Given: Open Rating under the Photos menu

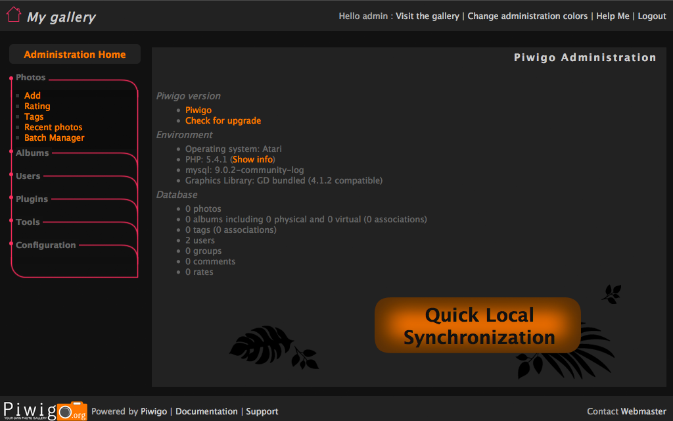Looking at the screenshot, I should 37,107.
